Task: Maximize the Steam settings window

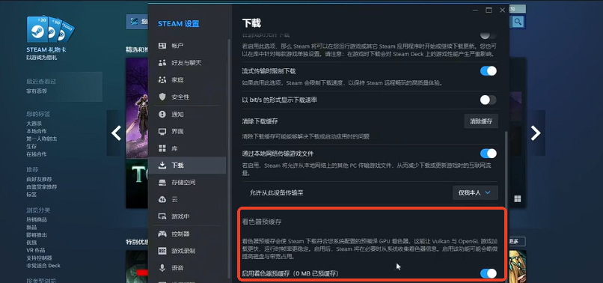Action: (489, 10)
